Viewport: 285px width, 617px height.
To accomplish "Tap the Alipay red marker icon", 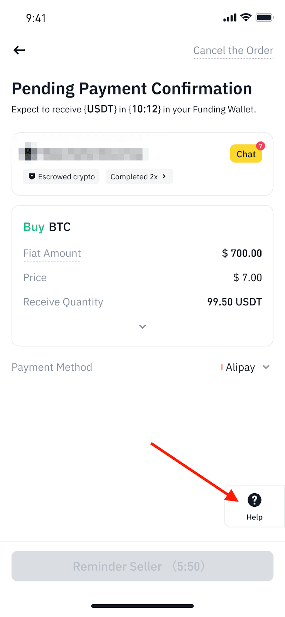I will coord(222,367).
